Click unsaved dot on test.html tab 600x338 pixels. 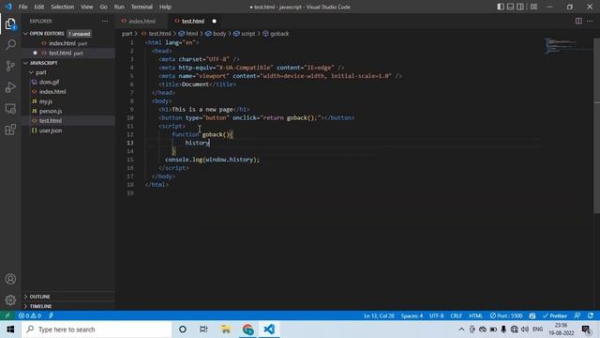point(215,21)
